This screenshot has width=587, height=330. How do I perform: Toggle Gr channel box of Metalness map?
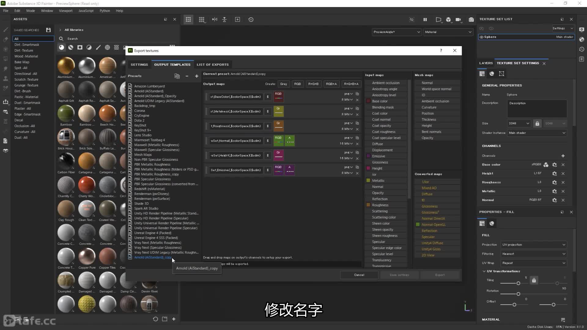pos(279,111)
